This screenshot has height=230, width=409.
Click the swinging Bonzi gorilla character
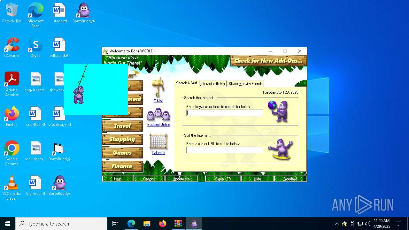(x=79, y=95)
